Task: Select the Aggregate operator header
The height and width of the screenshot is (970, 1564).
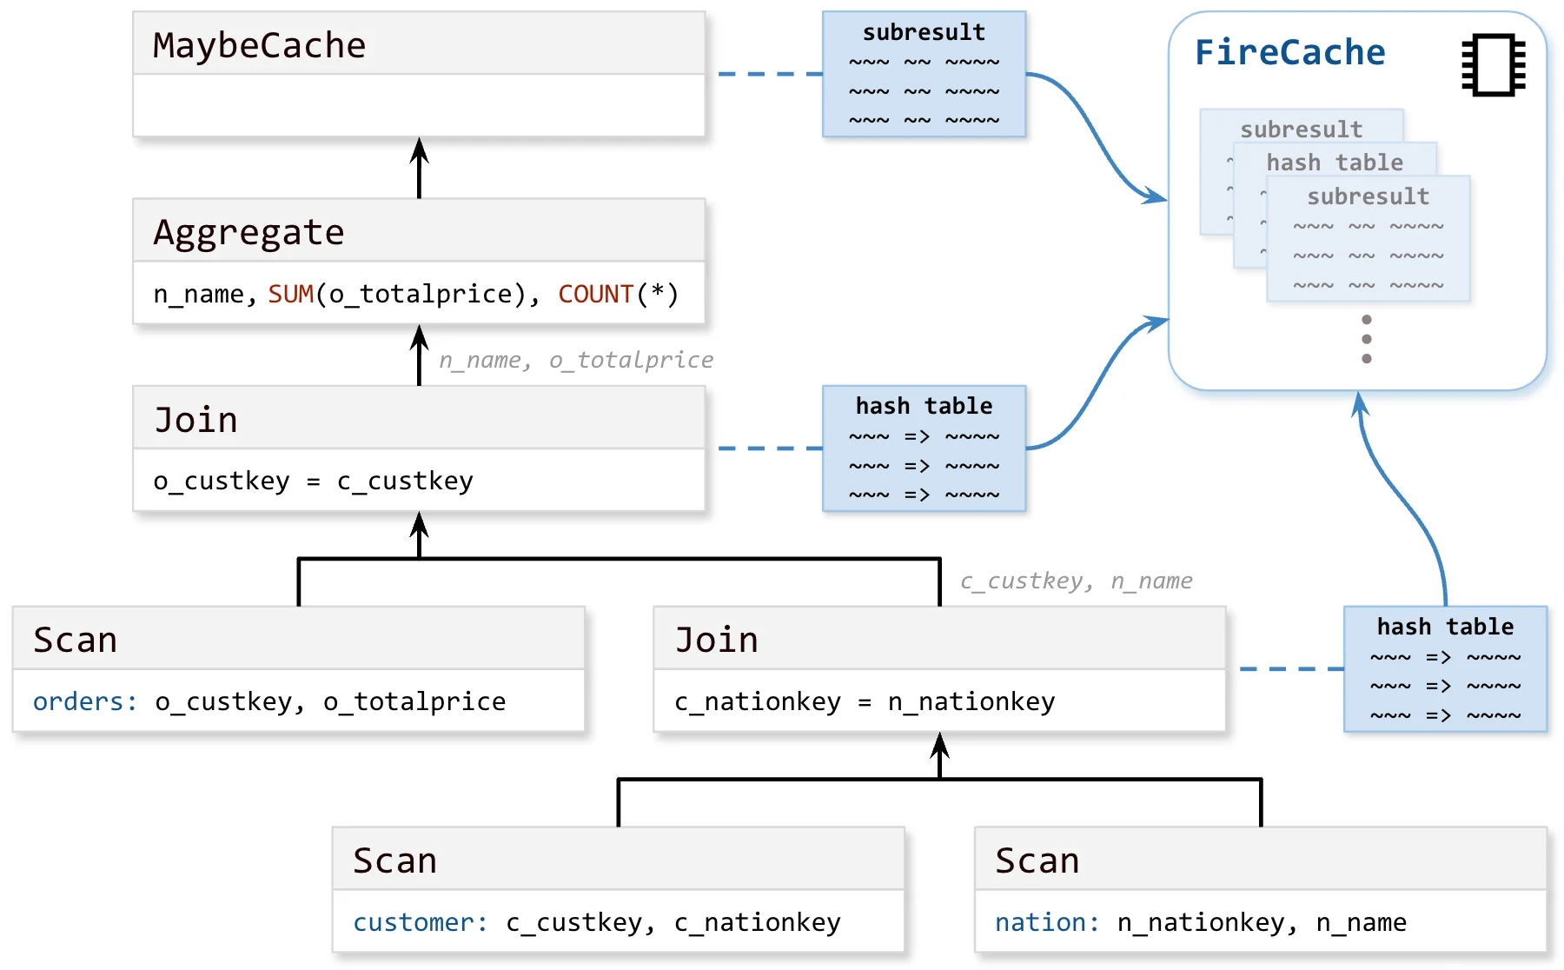Action: tap(419, 230)
